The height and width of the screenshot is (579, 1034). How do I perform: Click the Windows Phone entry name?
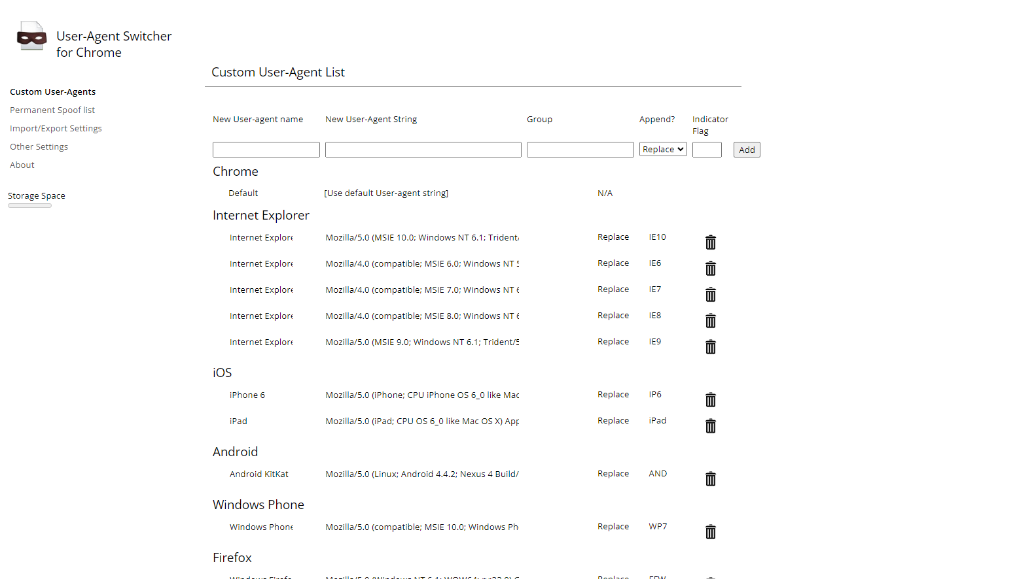(x=261, y=527)
